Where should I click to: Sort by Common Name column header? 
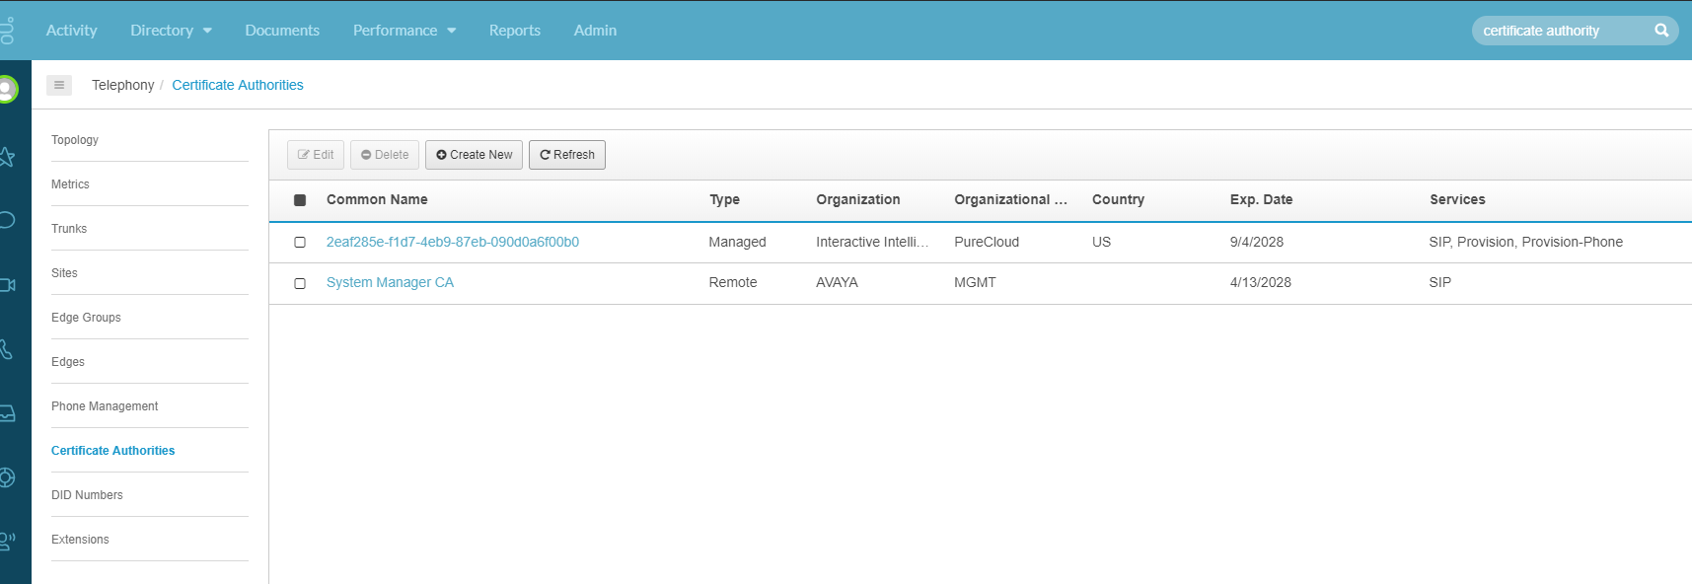377,199
